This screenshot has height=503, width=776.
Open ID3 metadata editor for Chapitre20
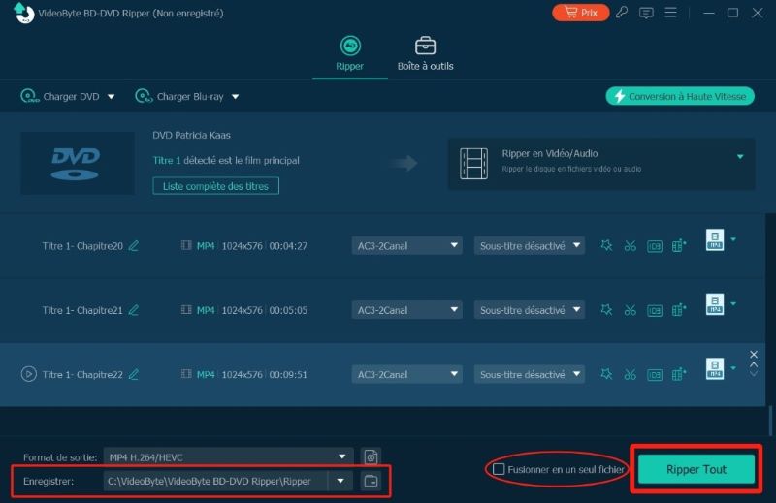point(654,246)
